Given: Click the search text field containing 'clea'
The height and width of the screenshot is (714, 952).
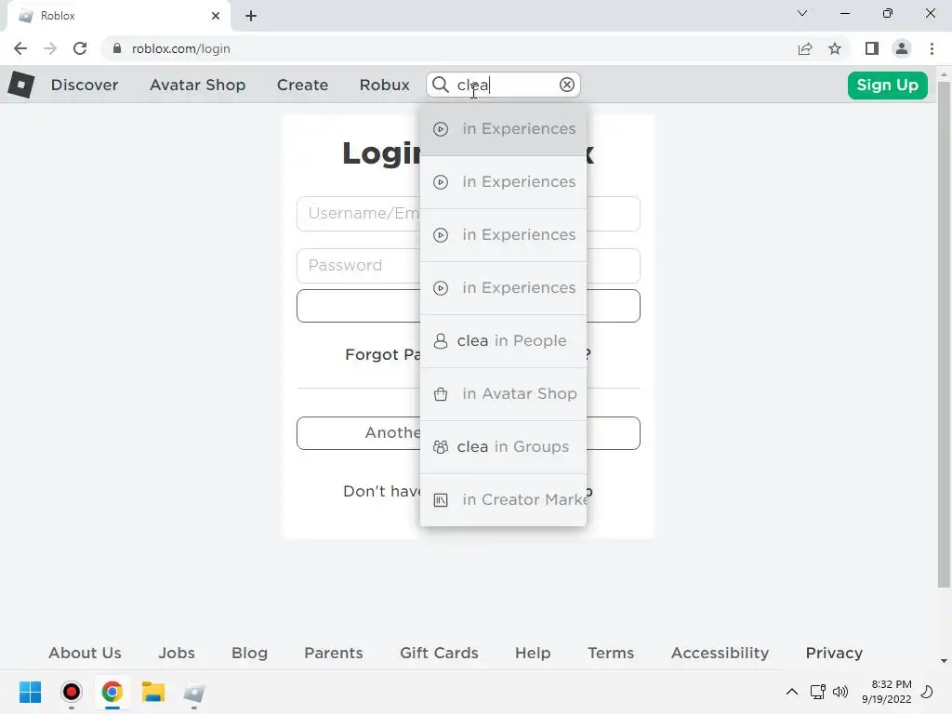Looking at the screenshot, I should pyautogui.click(x=505, y=85).
